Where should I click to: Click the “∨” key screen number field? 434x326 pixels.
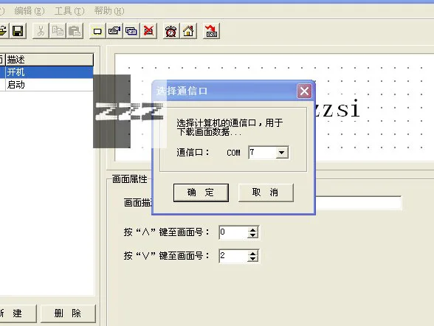233,256
